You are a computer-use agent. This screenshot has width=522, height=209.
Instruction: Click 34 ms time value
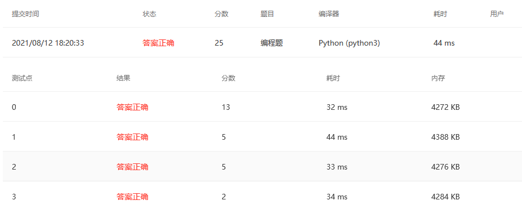337,197
